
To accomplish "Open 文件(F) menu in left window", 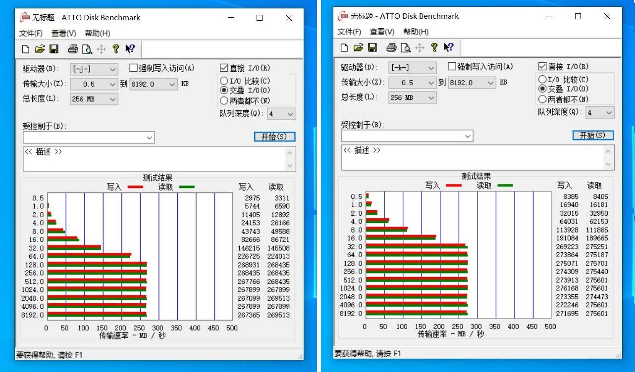I will [x=31, y=33].
